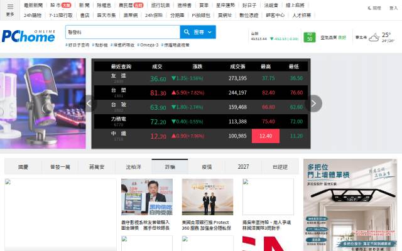Open 24h購物 link

[x=33, y=15]
